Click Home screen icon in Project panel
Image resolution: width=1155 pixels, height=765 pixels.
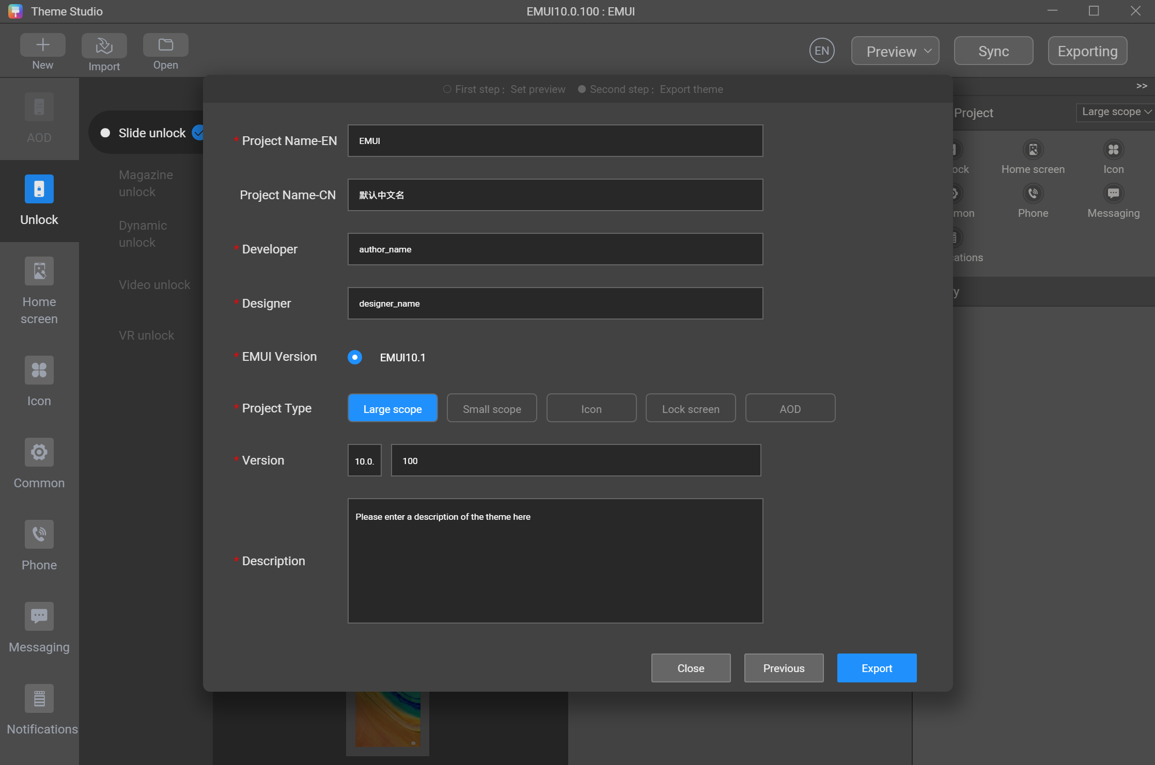tap(1033, 150)
